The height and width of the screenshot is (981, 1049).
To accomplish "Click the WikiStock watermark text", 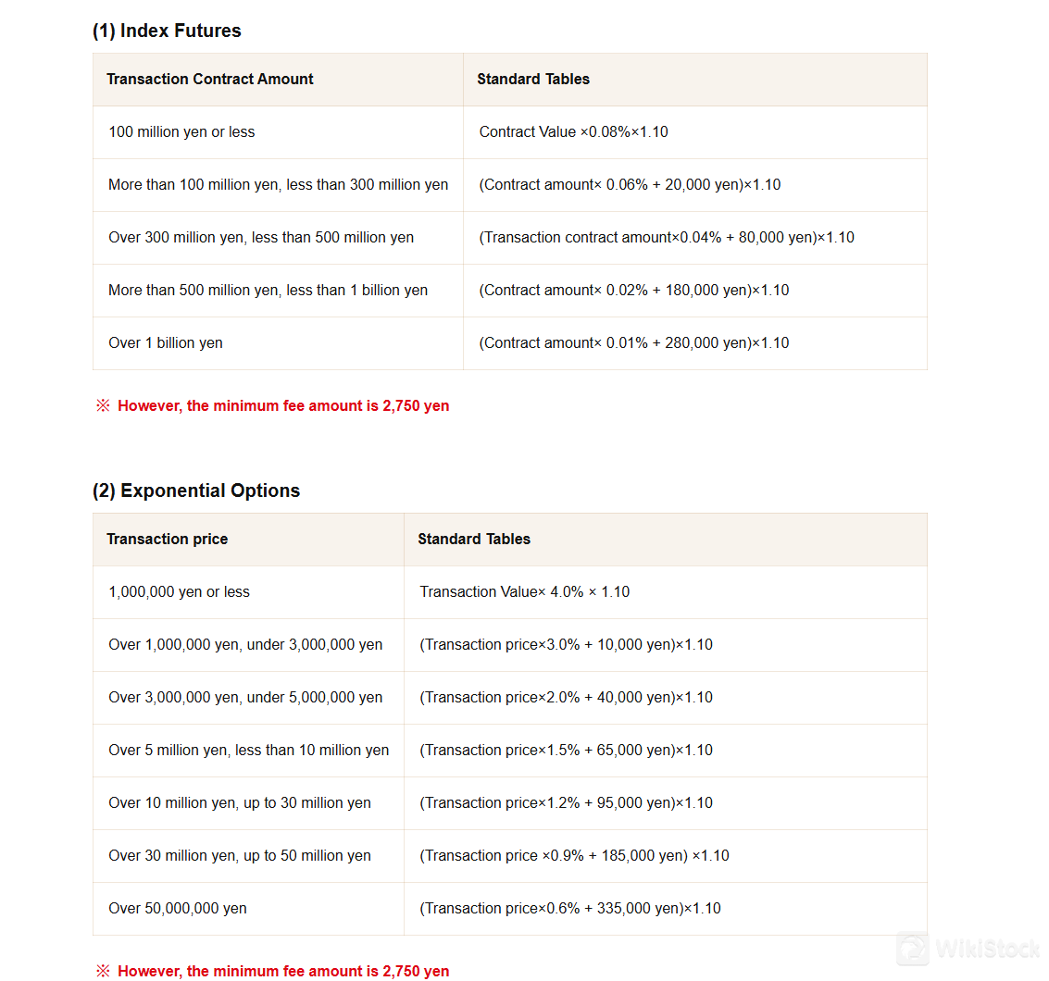I will pyautogui.click(x=987, y=950).
